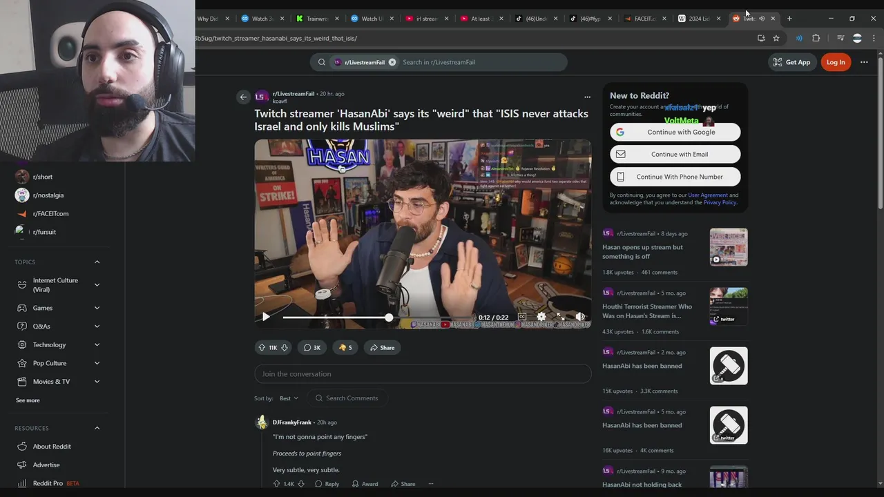Collapse the Resources section
This screenshot has width=884, height=497.
click(97, 428)
